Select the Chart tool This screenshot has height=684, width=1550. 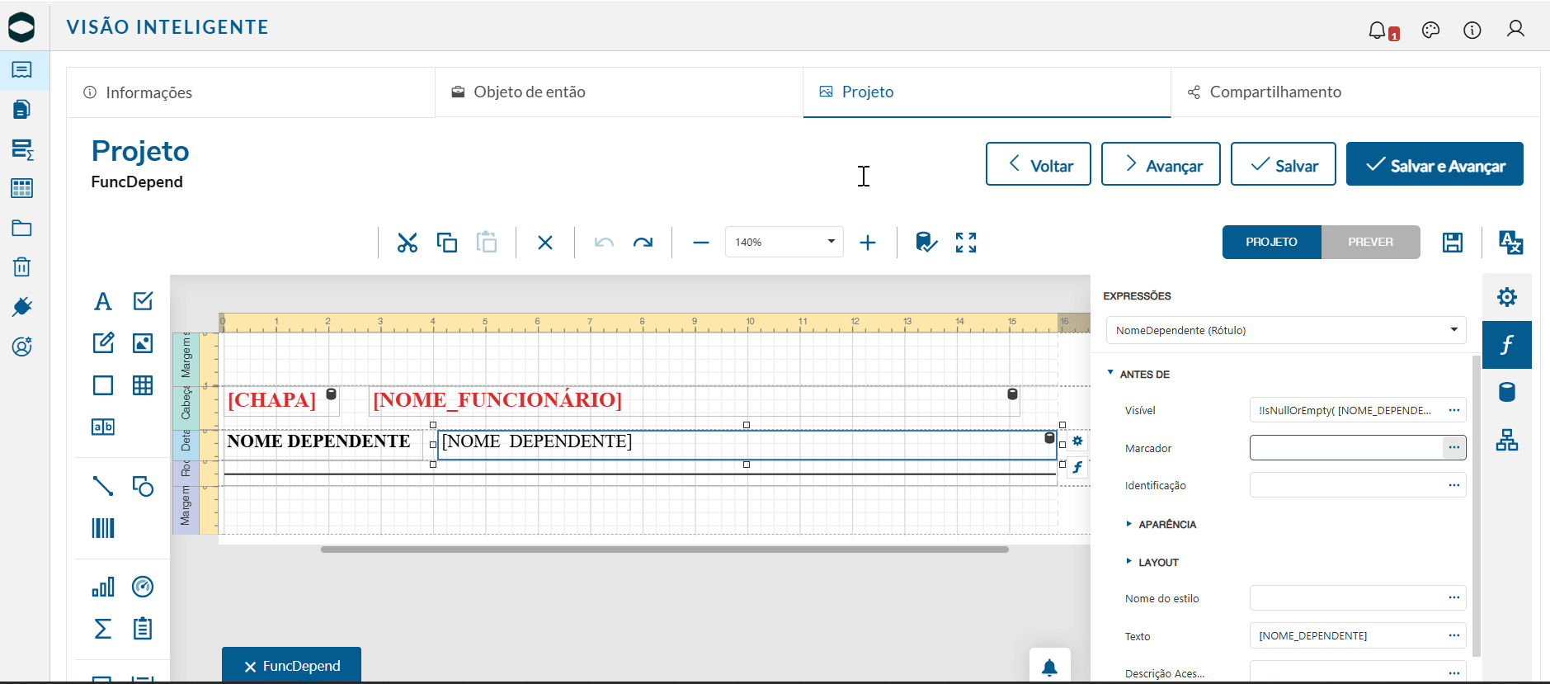point(103,587)
